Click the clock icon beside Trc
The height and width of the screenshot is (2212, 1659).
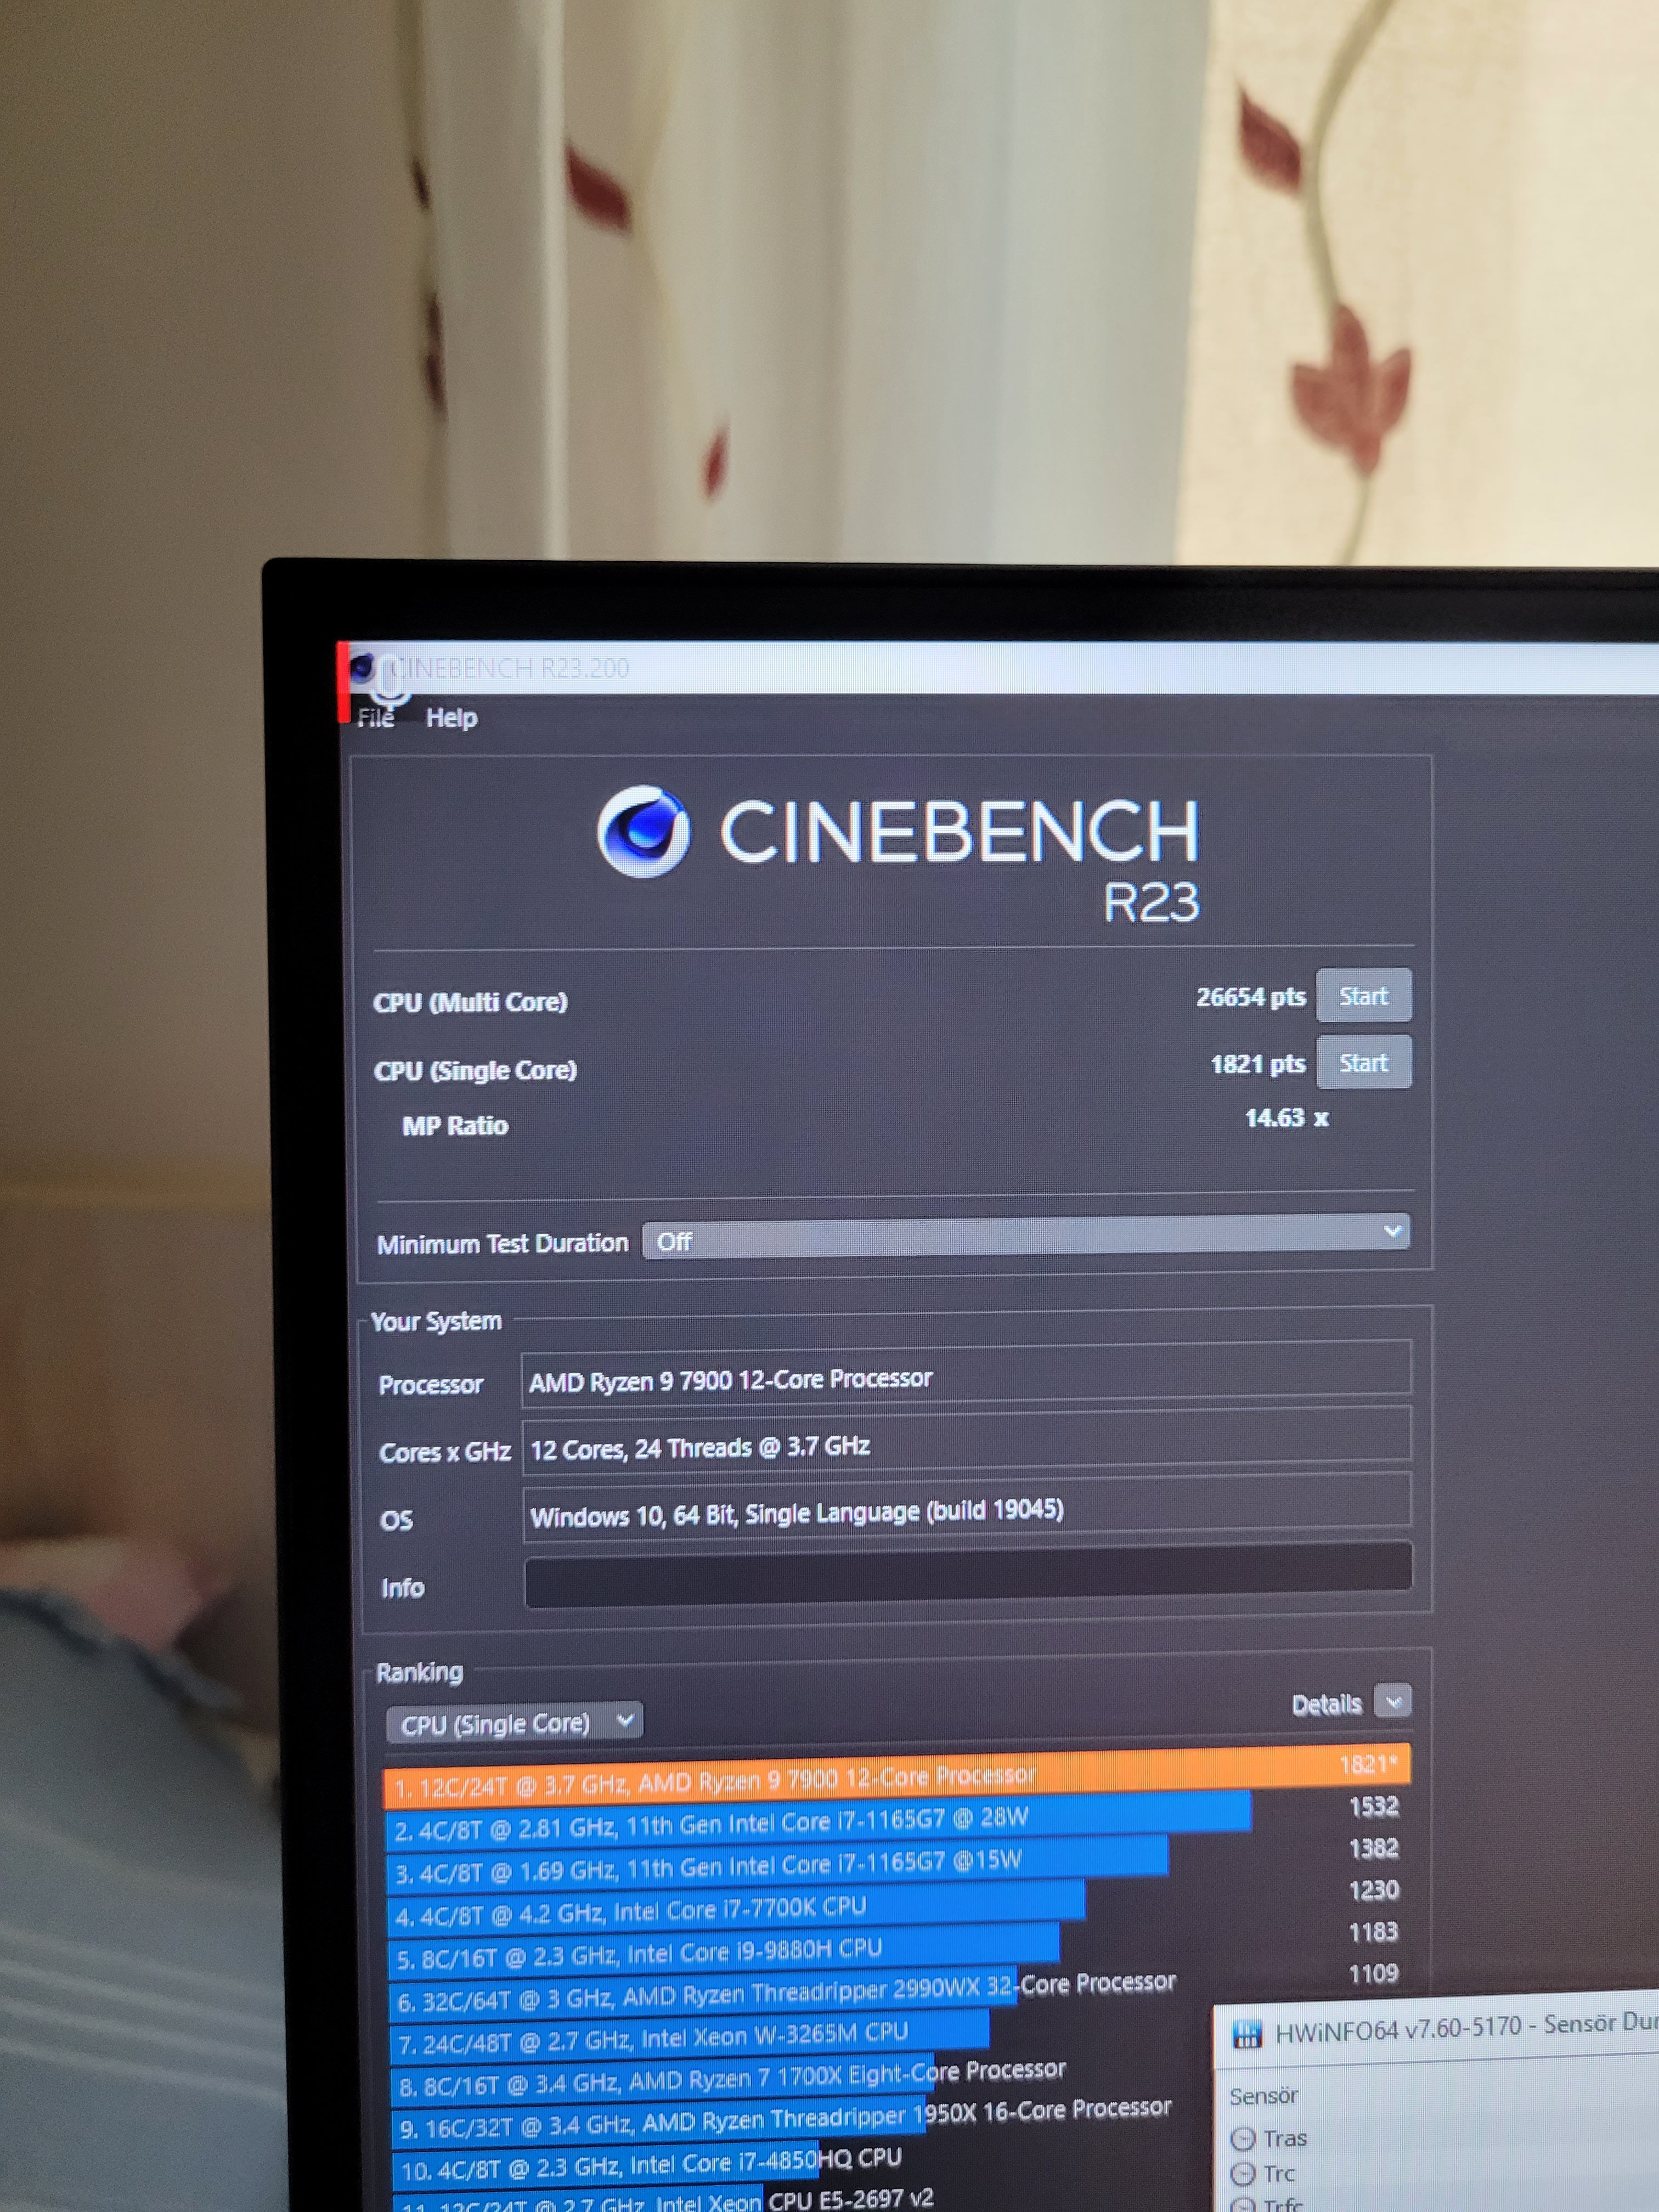(x=1242, y=2173)
